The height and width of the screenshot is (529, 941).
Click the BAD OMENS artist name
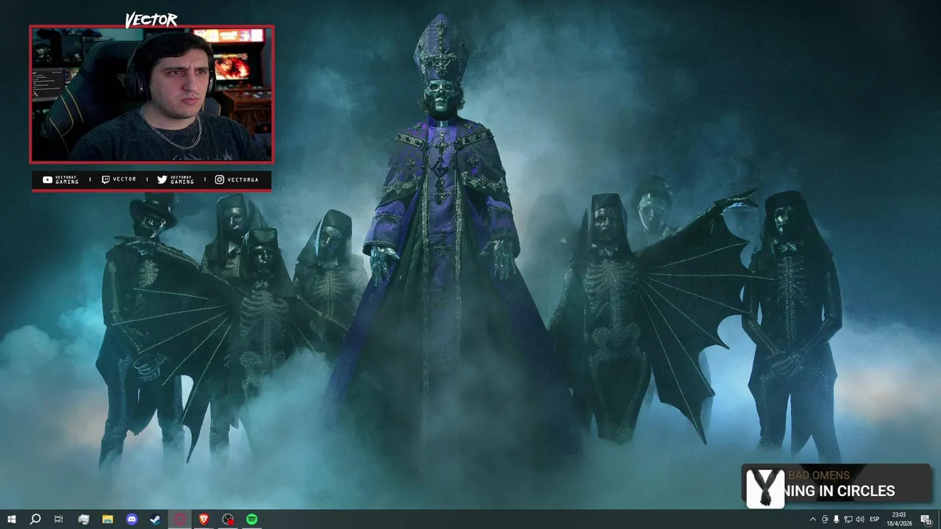818,475
